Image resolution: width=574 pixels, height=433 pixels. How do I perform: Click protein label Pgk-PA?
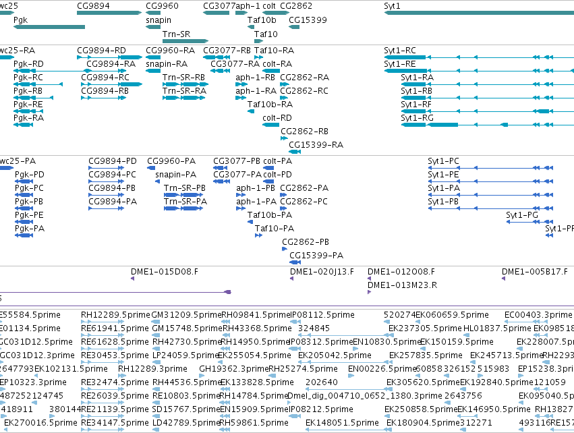[x=29, y=229]
